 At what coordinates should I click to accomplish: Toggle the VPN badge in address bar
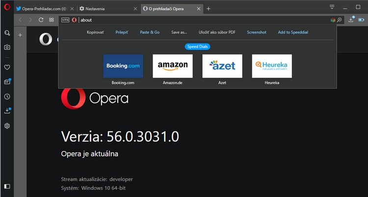(65, 20)
